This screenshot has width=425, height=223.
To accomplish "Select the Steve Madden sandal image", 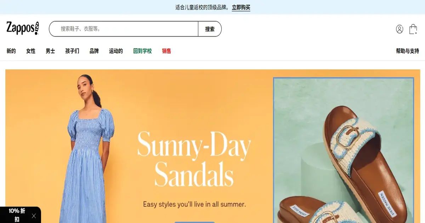I will pos(344,150).
